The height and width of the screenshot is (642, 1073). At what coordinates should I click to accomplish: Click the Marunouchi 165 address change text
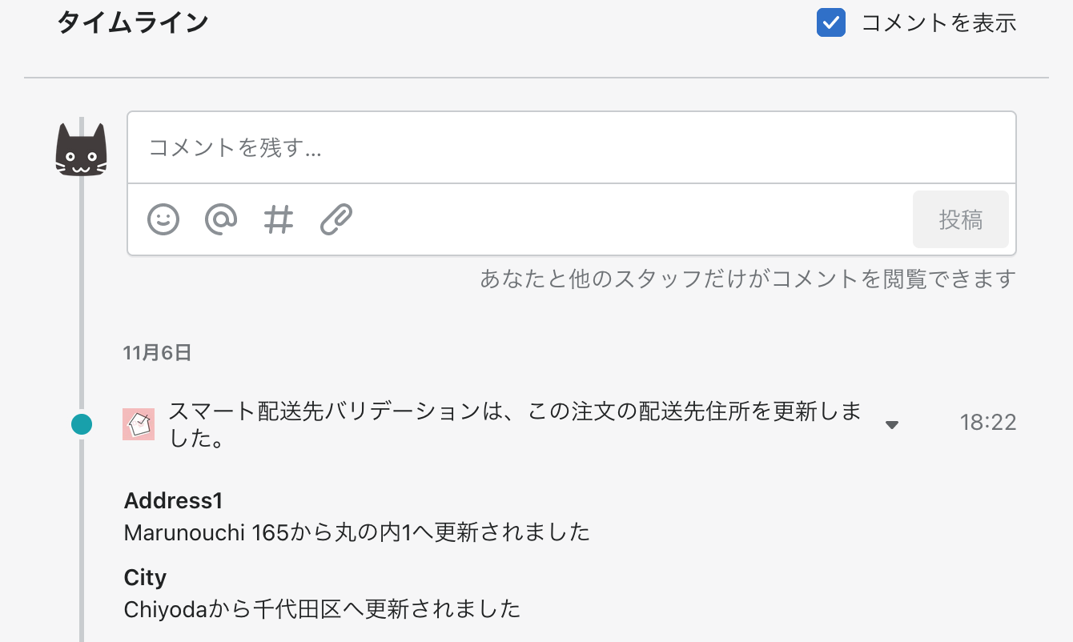click(x=356, y=532)
